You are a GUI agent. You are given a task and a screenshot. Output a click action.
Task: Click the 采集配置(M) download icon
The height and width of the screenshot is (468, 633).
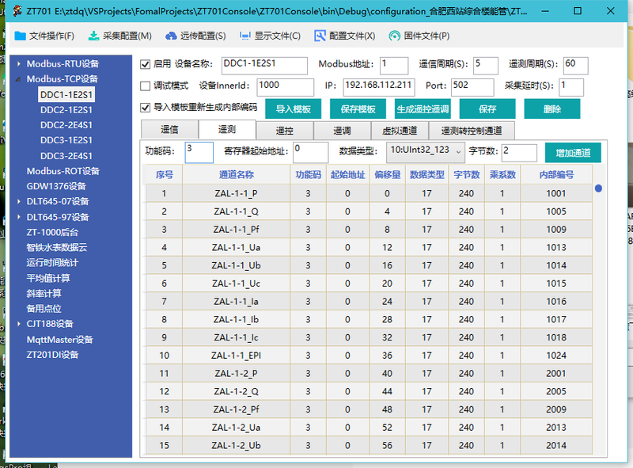[93, 36]
